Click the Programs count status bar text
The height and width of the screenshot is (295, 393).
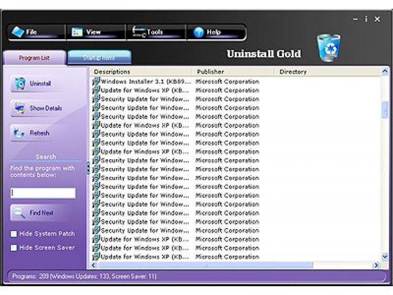pyautogui.click(x=84, y=276)
